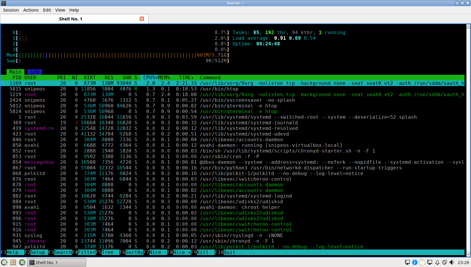Select PID 1 systemd row
This screenshot has width=471, height=267.
point(233,117)
